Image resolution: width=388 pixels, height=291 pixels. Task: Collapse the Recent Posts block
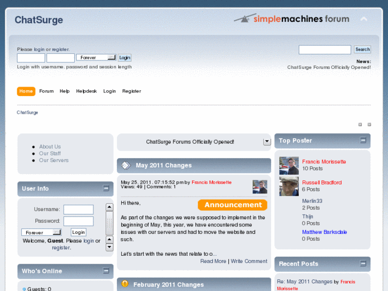pos(363,263)
